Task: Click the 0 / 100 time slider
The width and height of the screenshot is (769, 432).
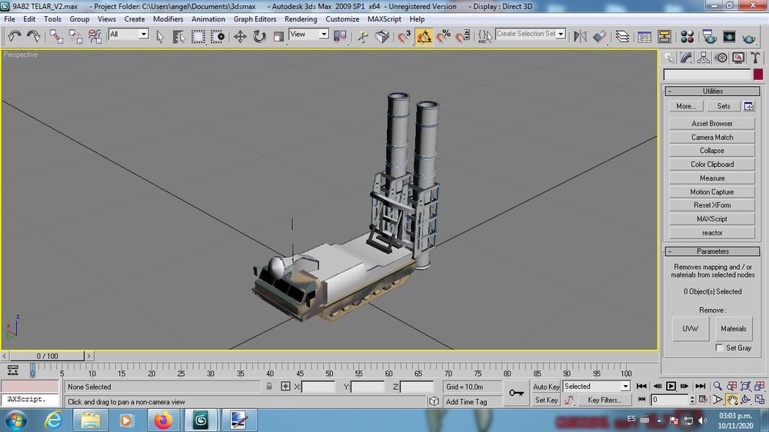Action: click(47, 356)
